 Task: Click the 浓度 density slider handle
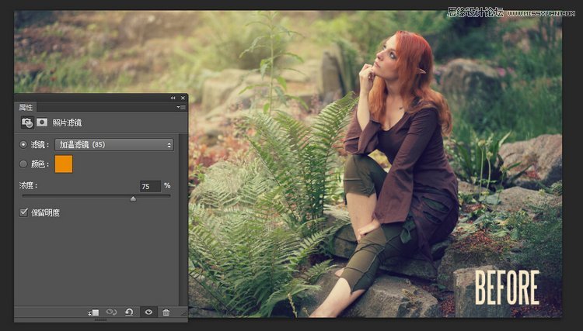[133, 198]
